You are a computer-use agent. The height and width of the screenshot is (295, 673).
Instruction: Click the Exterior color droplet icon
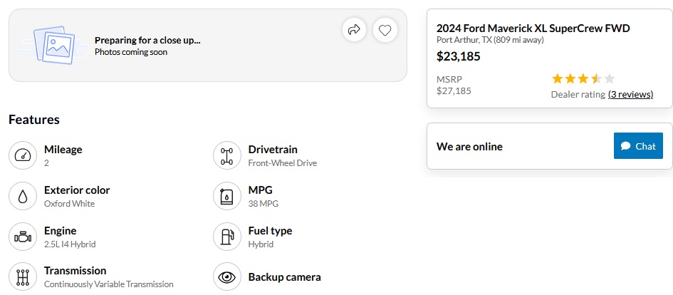click(23, 196)
